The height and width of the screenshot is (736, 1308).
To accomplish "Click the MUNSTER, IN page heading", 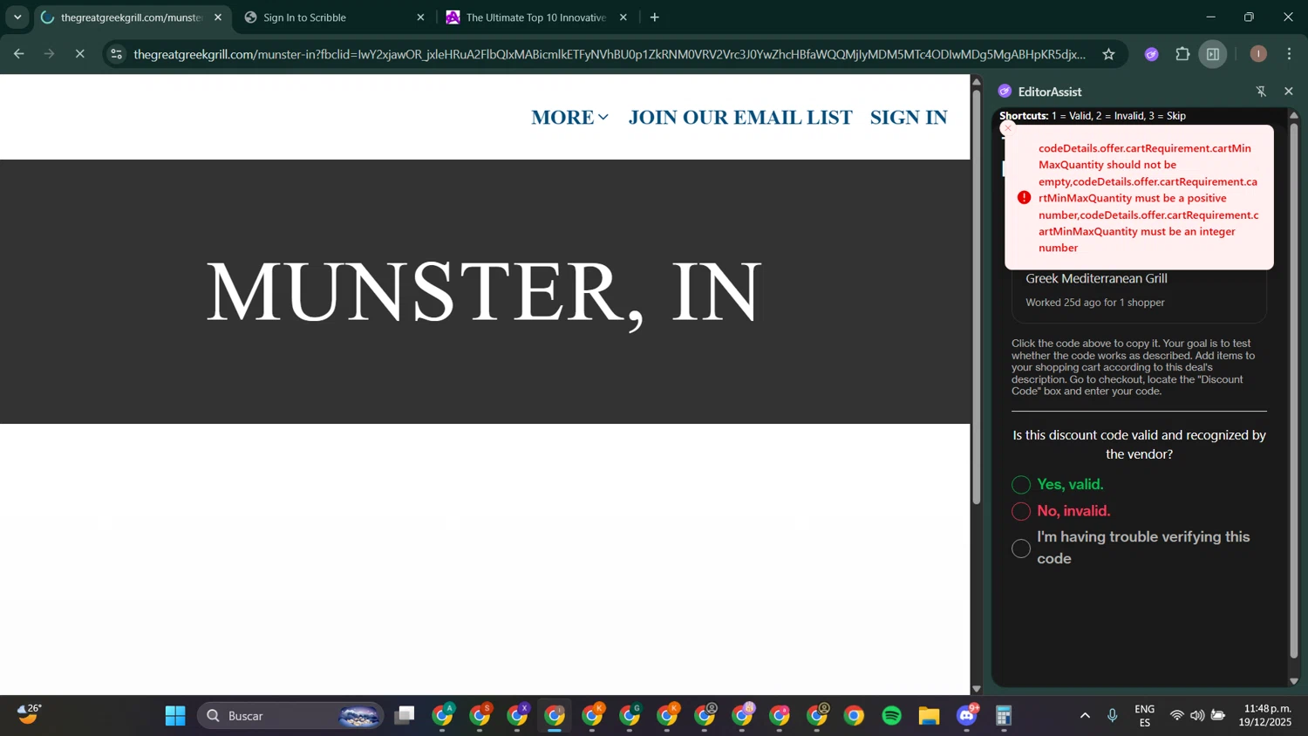I will tap(484, 292).
